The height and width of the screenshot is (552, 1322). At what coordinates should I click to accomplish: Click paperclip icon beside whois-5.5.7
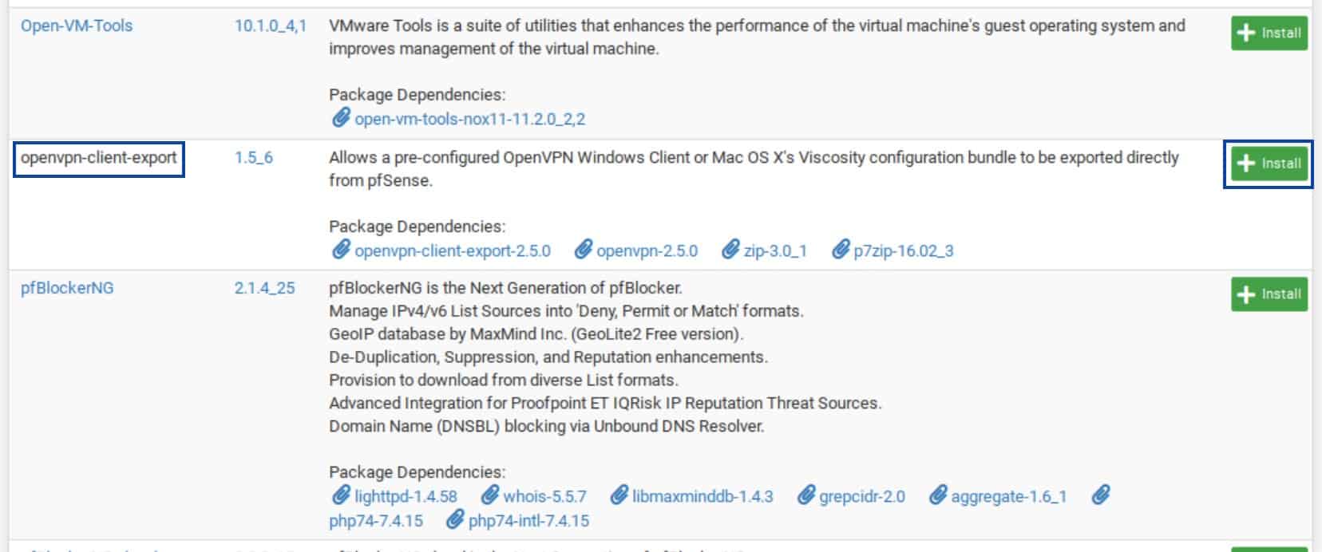[x=489, y=495]
